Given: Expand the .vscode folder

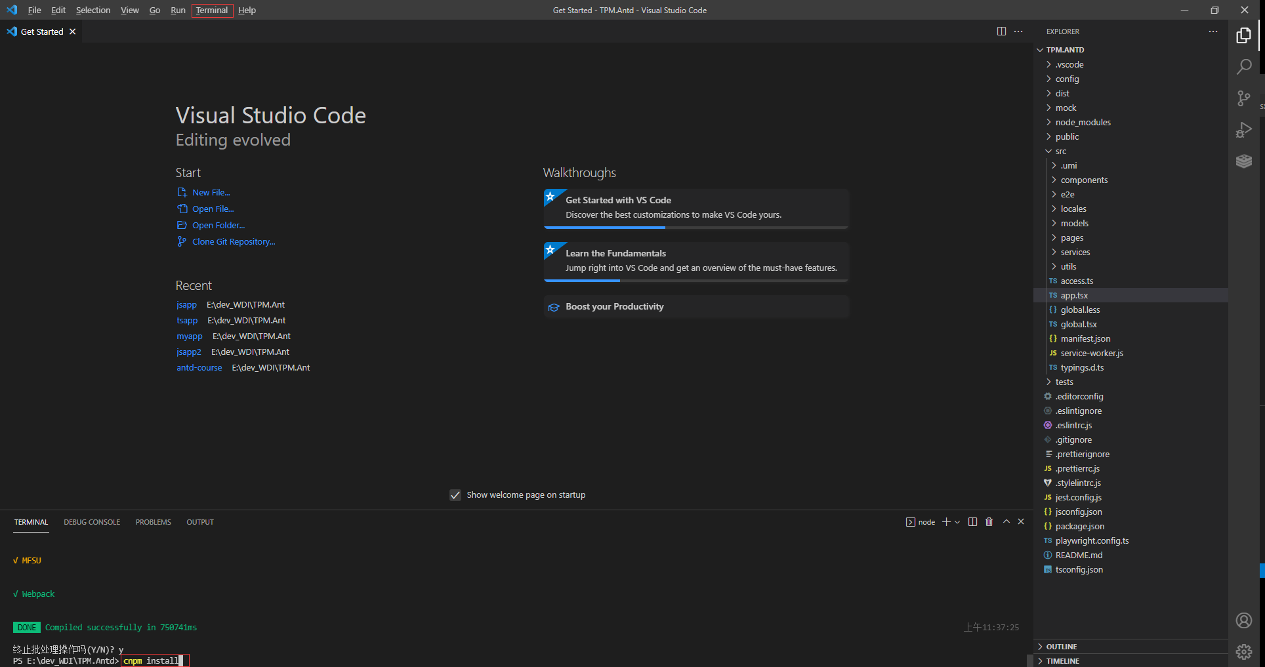Looking at the screenshot, I should [1130, 64].
